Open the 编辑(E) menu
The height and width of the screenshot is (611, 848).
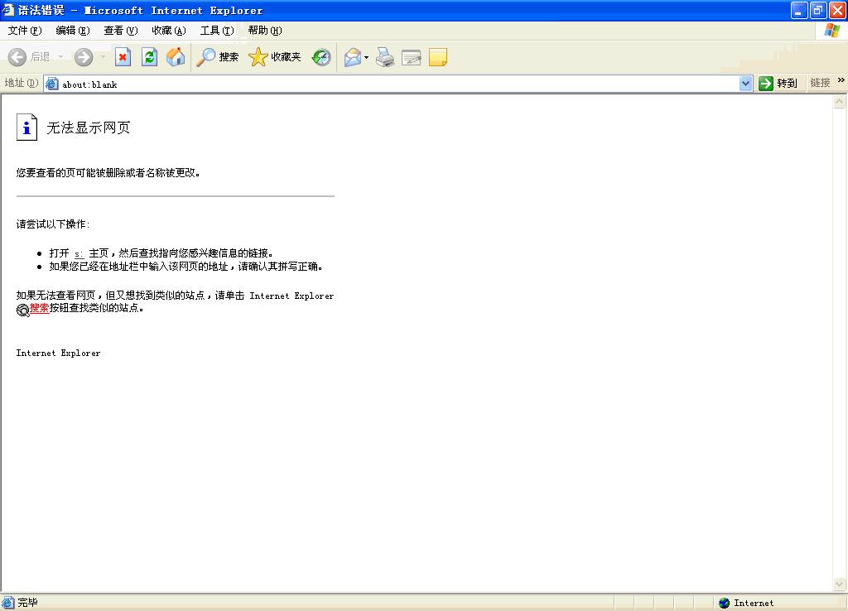73,31
